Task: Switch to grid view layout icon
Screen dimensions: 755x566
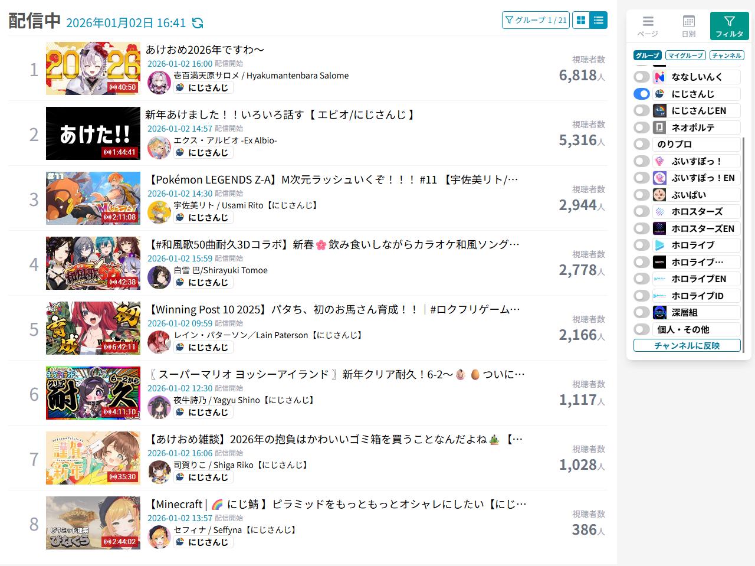Action: [x=581, y=20]
